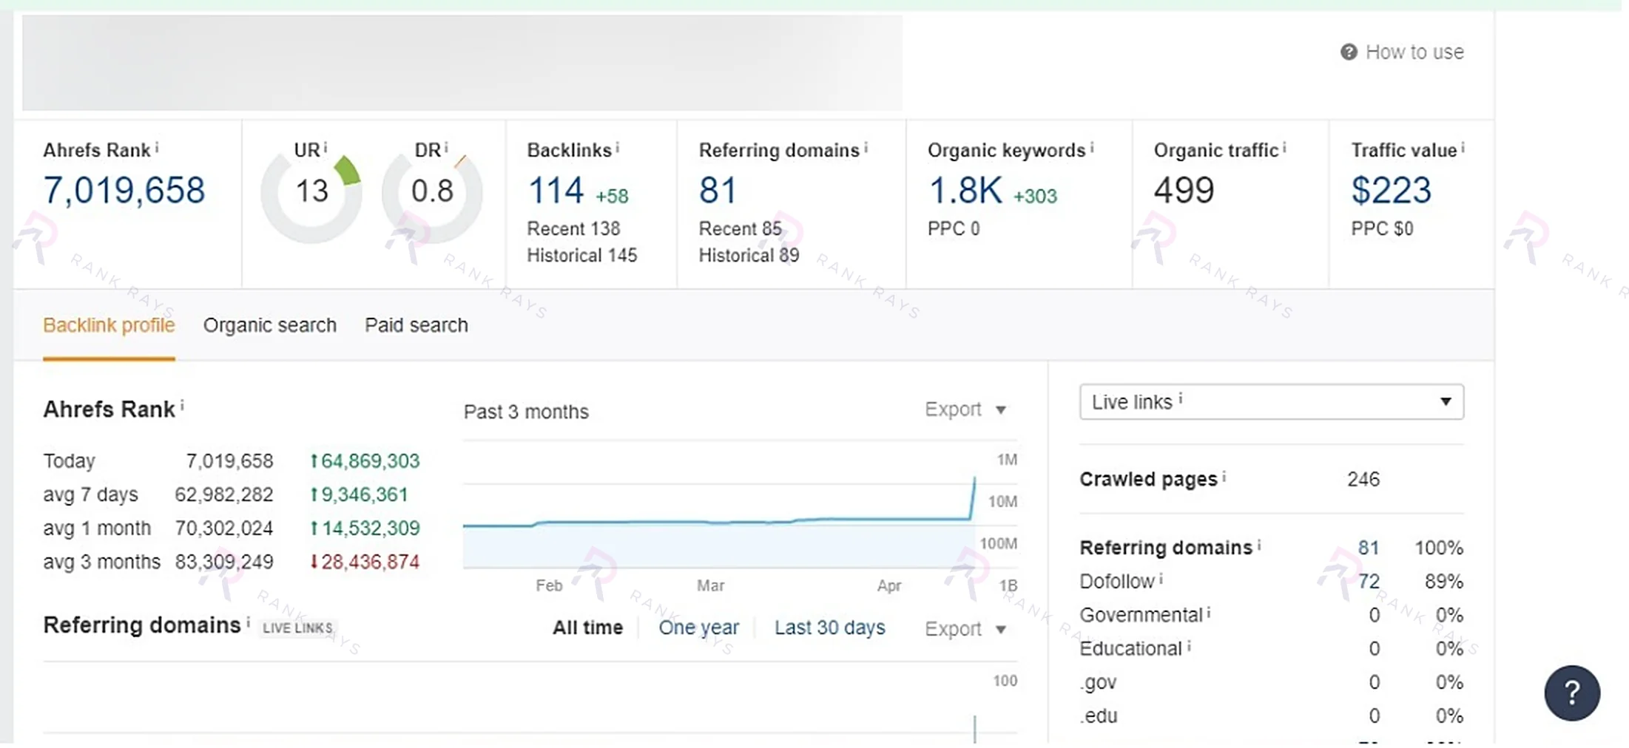This screenshot has height=748, width=1629.
Task: Click Backlinks Historical 145 text
Action: click(x=581, y=256)
